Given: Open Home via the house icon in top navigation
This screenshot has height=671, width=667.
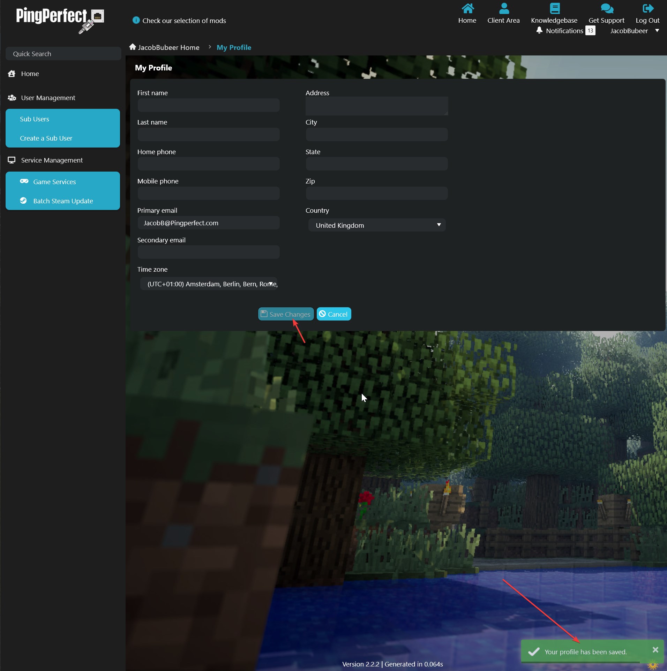Looking at the screenshot, I should (x=467, y=8).
